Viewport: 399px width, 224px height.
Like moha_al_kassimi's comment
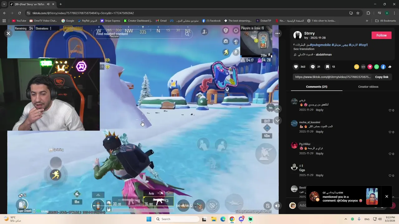(x=390, y=132)
